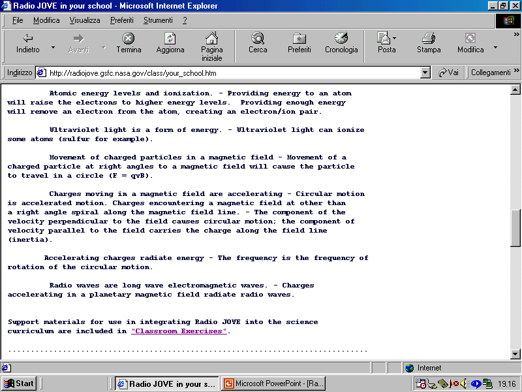The image size is (522, 392).
Task: Expand the Posta mail dropdown arrow
Action: pos(395,39)
